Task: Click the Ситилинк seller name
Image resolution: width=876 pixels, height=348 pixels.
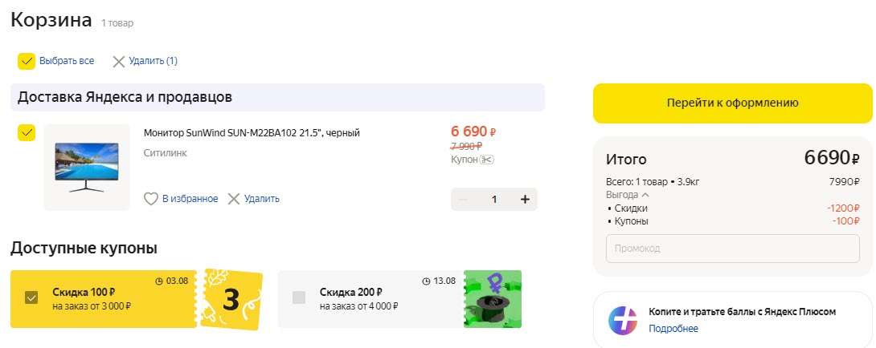Action: (165, 152)
